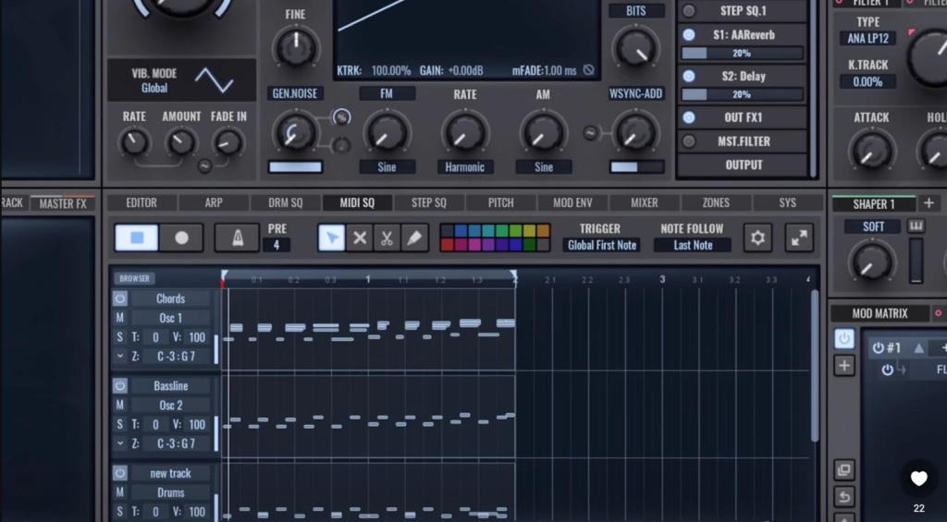
Task: Expand sequencer with the fullscreen arrows icon
Action: (799, 237)
